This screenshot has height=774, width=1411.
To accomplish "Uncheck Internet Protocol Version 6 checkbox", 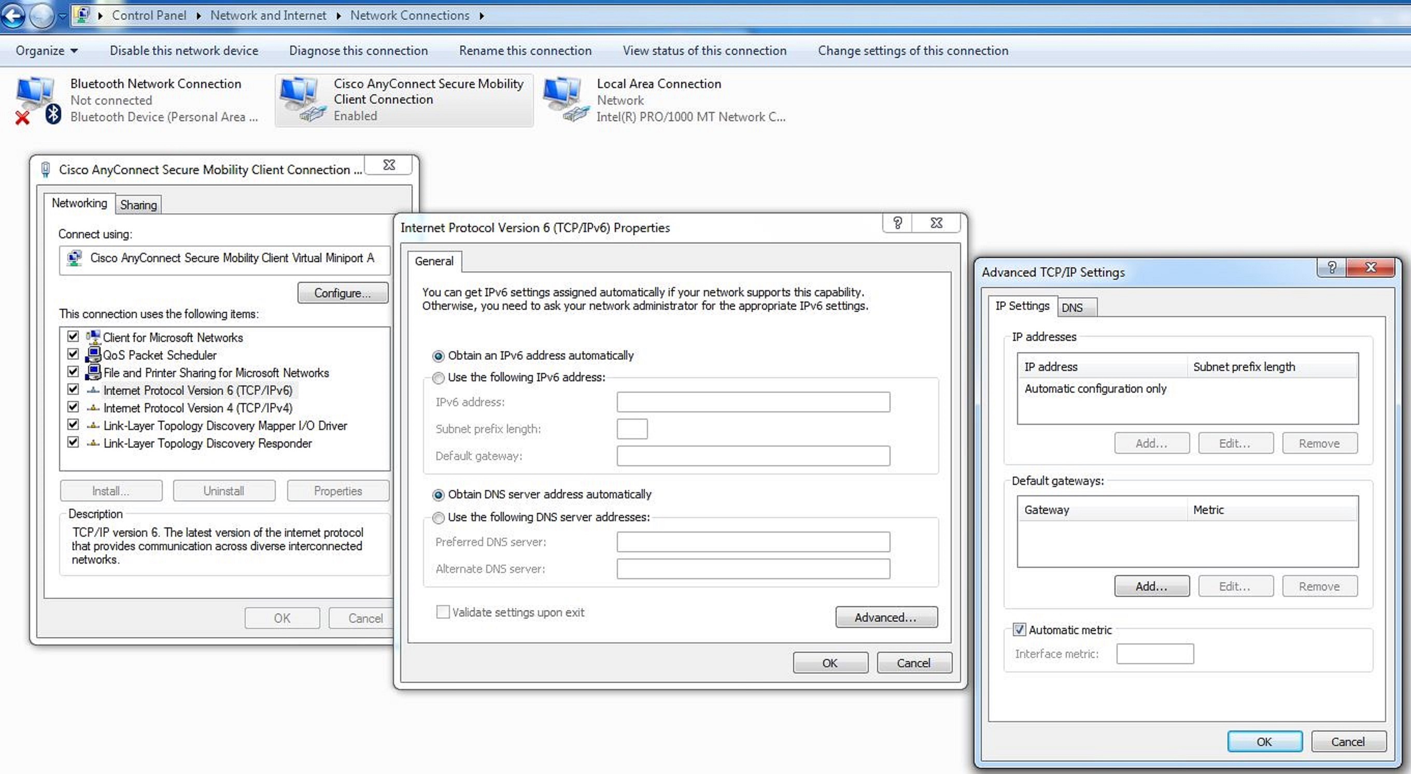I will pyautogui.click(x=73, y=389).
